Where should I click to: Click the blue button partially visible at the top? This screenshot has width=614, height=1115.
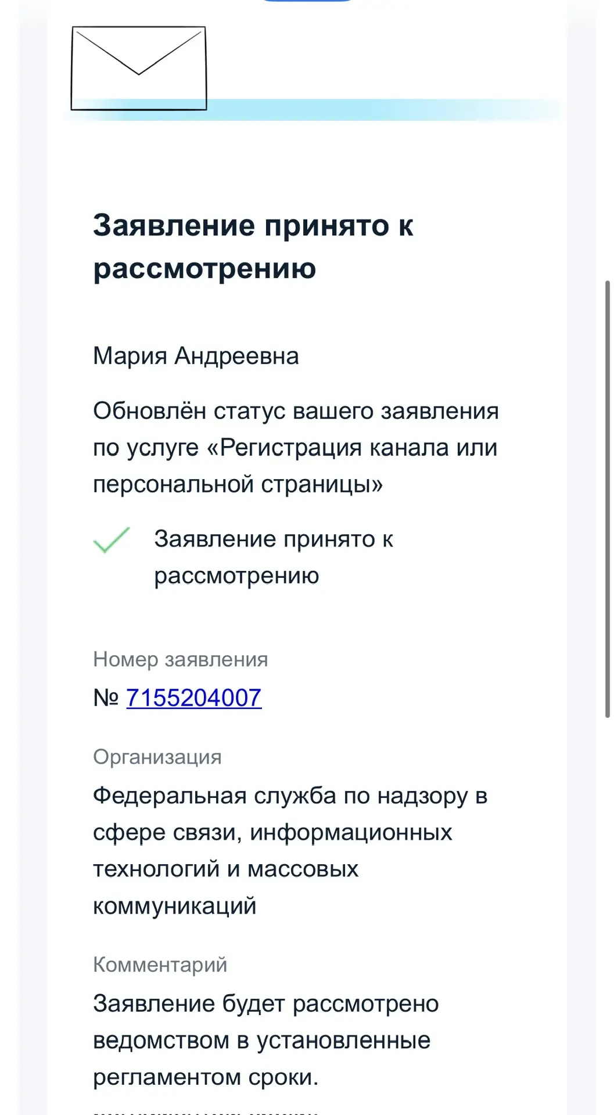pyautogui.click(x=308, y=1)
